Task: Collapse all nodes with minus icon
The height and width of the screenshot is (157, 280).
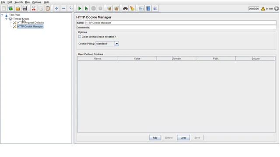Action: 63,8
